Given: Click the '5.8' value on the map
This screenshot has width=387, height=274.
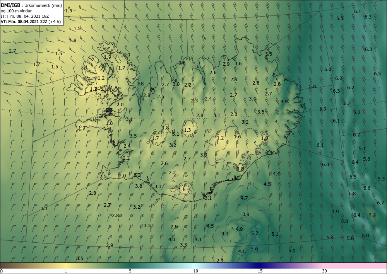Looking at the screenshot, I should (x=312, y=87).
